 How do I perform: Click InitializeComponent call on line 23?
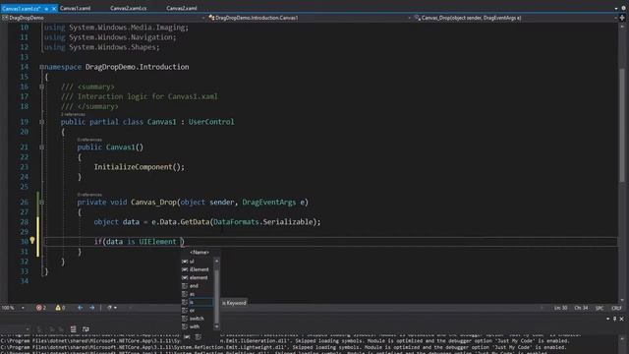[x=133, y=167]
